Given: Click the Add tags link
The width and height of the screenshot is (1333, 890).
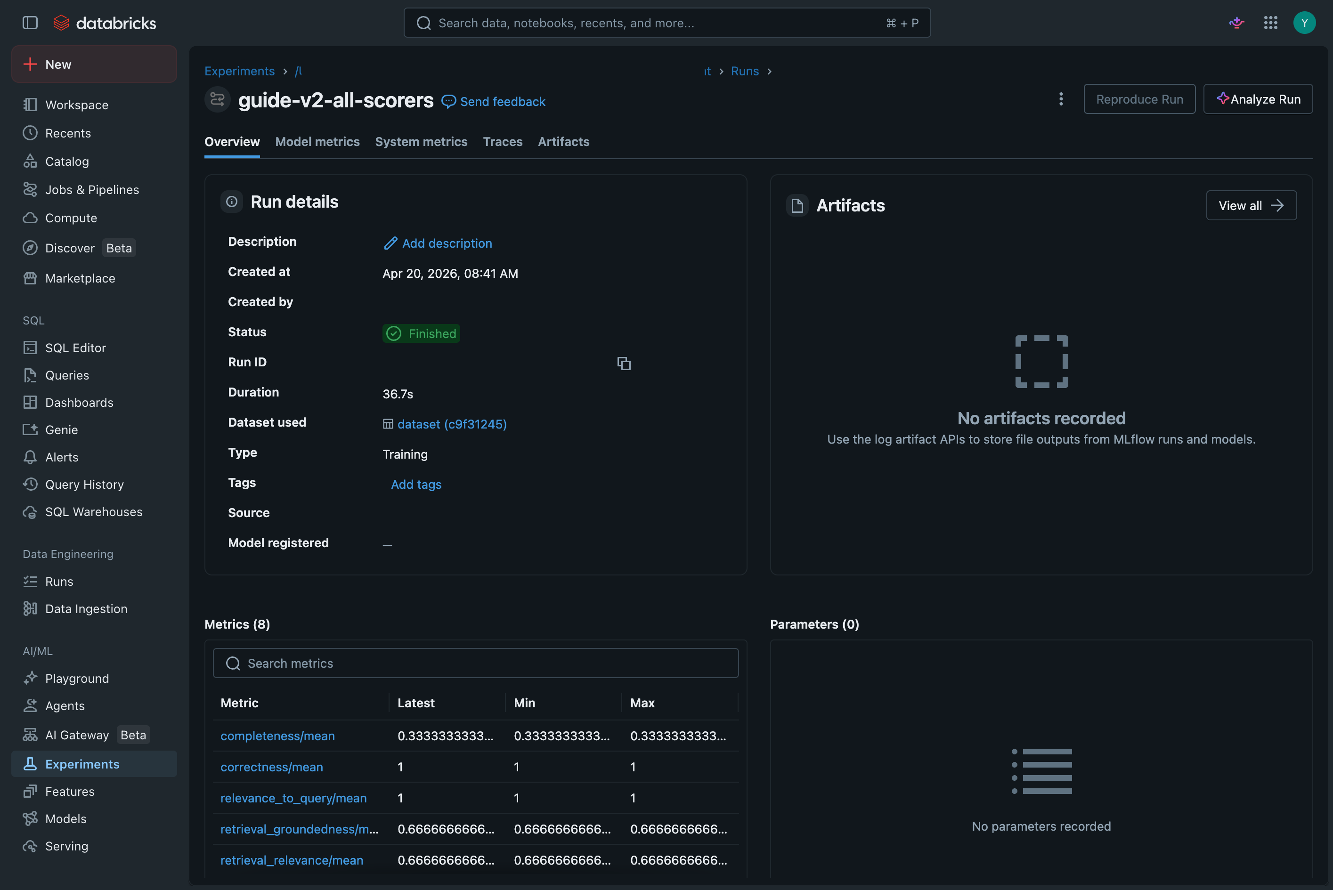Looking at the screenshot, I should (x=416, y=485).
